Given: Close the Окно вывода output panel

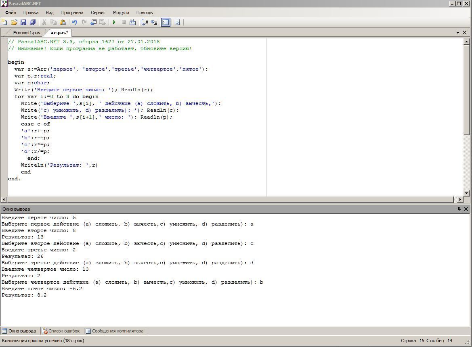Looking at the screenshot, I should point(466,209).
